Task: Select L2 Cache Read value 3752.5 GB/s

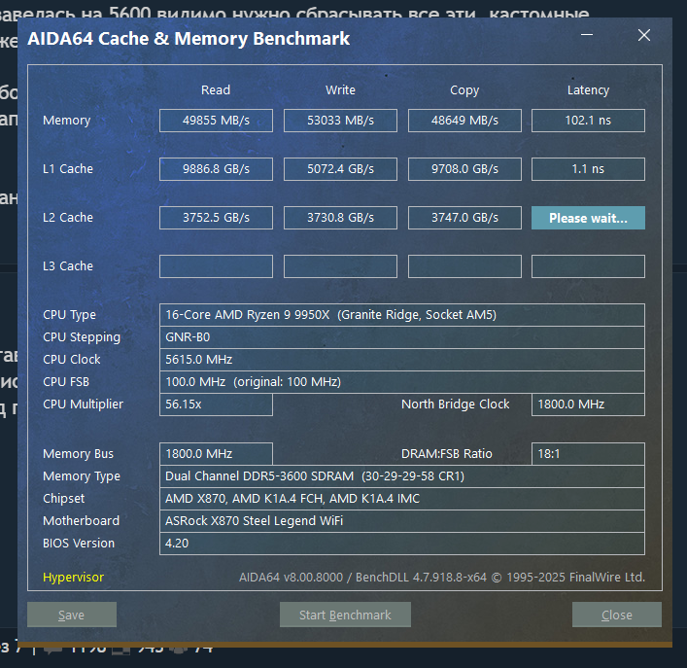Action: click(x=216, y=218)
